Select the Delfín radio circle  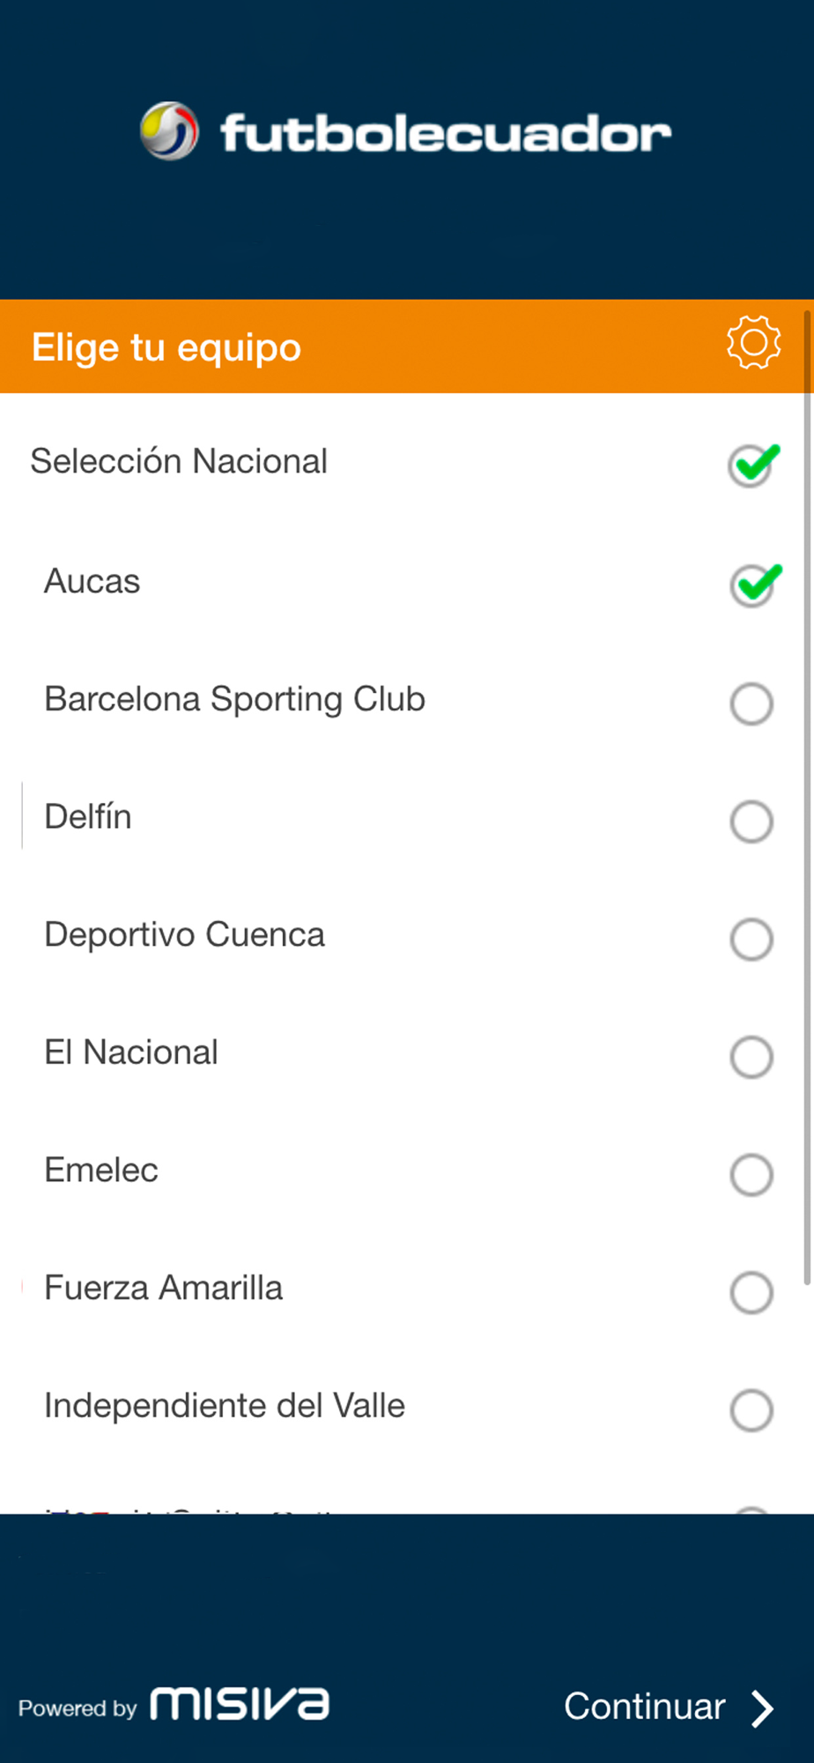(751, 822)
